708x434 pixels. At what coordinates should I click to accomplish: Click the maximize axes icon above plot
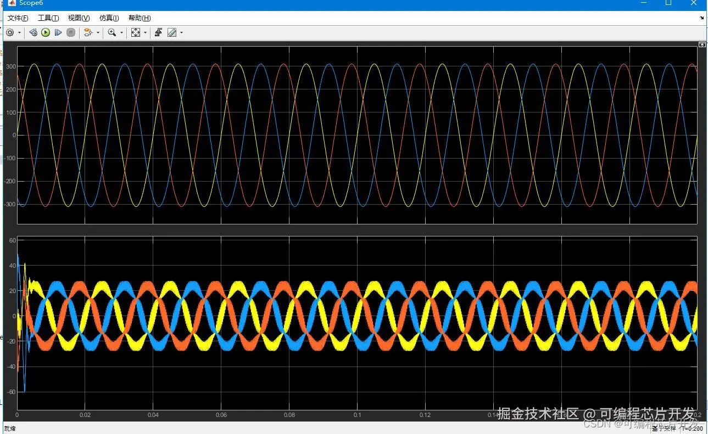[x=702, y=44]
